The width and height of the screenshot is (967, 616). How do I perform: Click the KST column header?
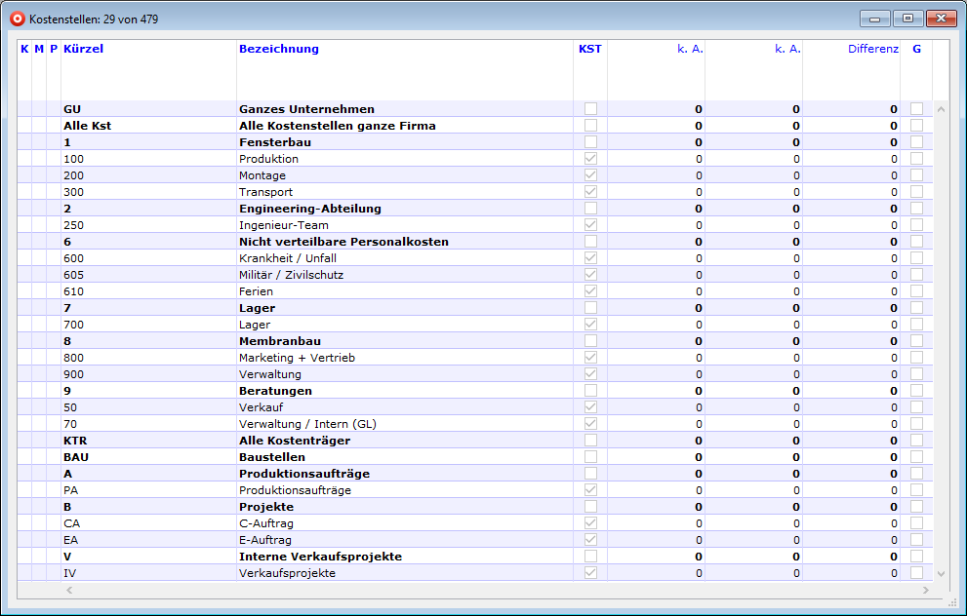(589, 49)
